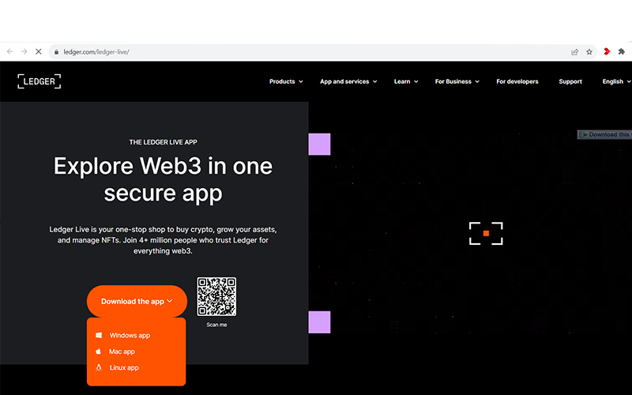Choose Mac app from download list
632x395 pixels.
point(122,352)
